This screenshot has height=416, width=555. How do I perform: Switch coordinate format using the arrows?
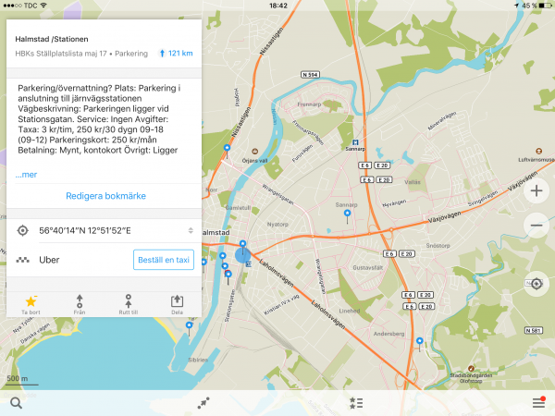tap(190, 230)
